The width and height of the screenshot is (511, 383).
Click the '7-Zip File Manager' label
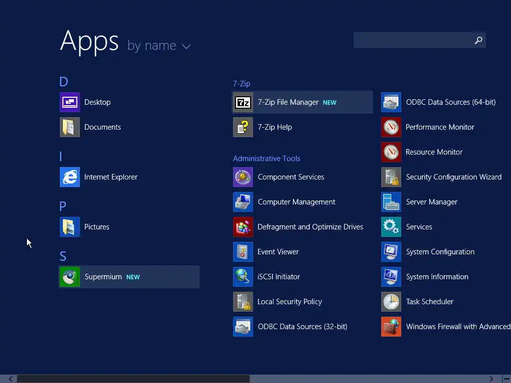288,102
